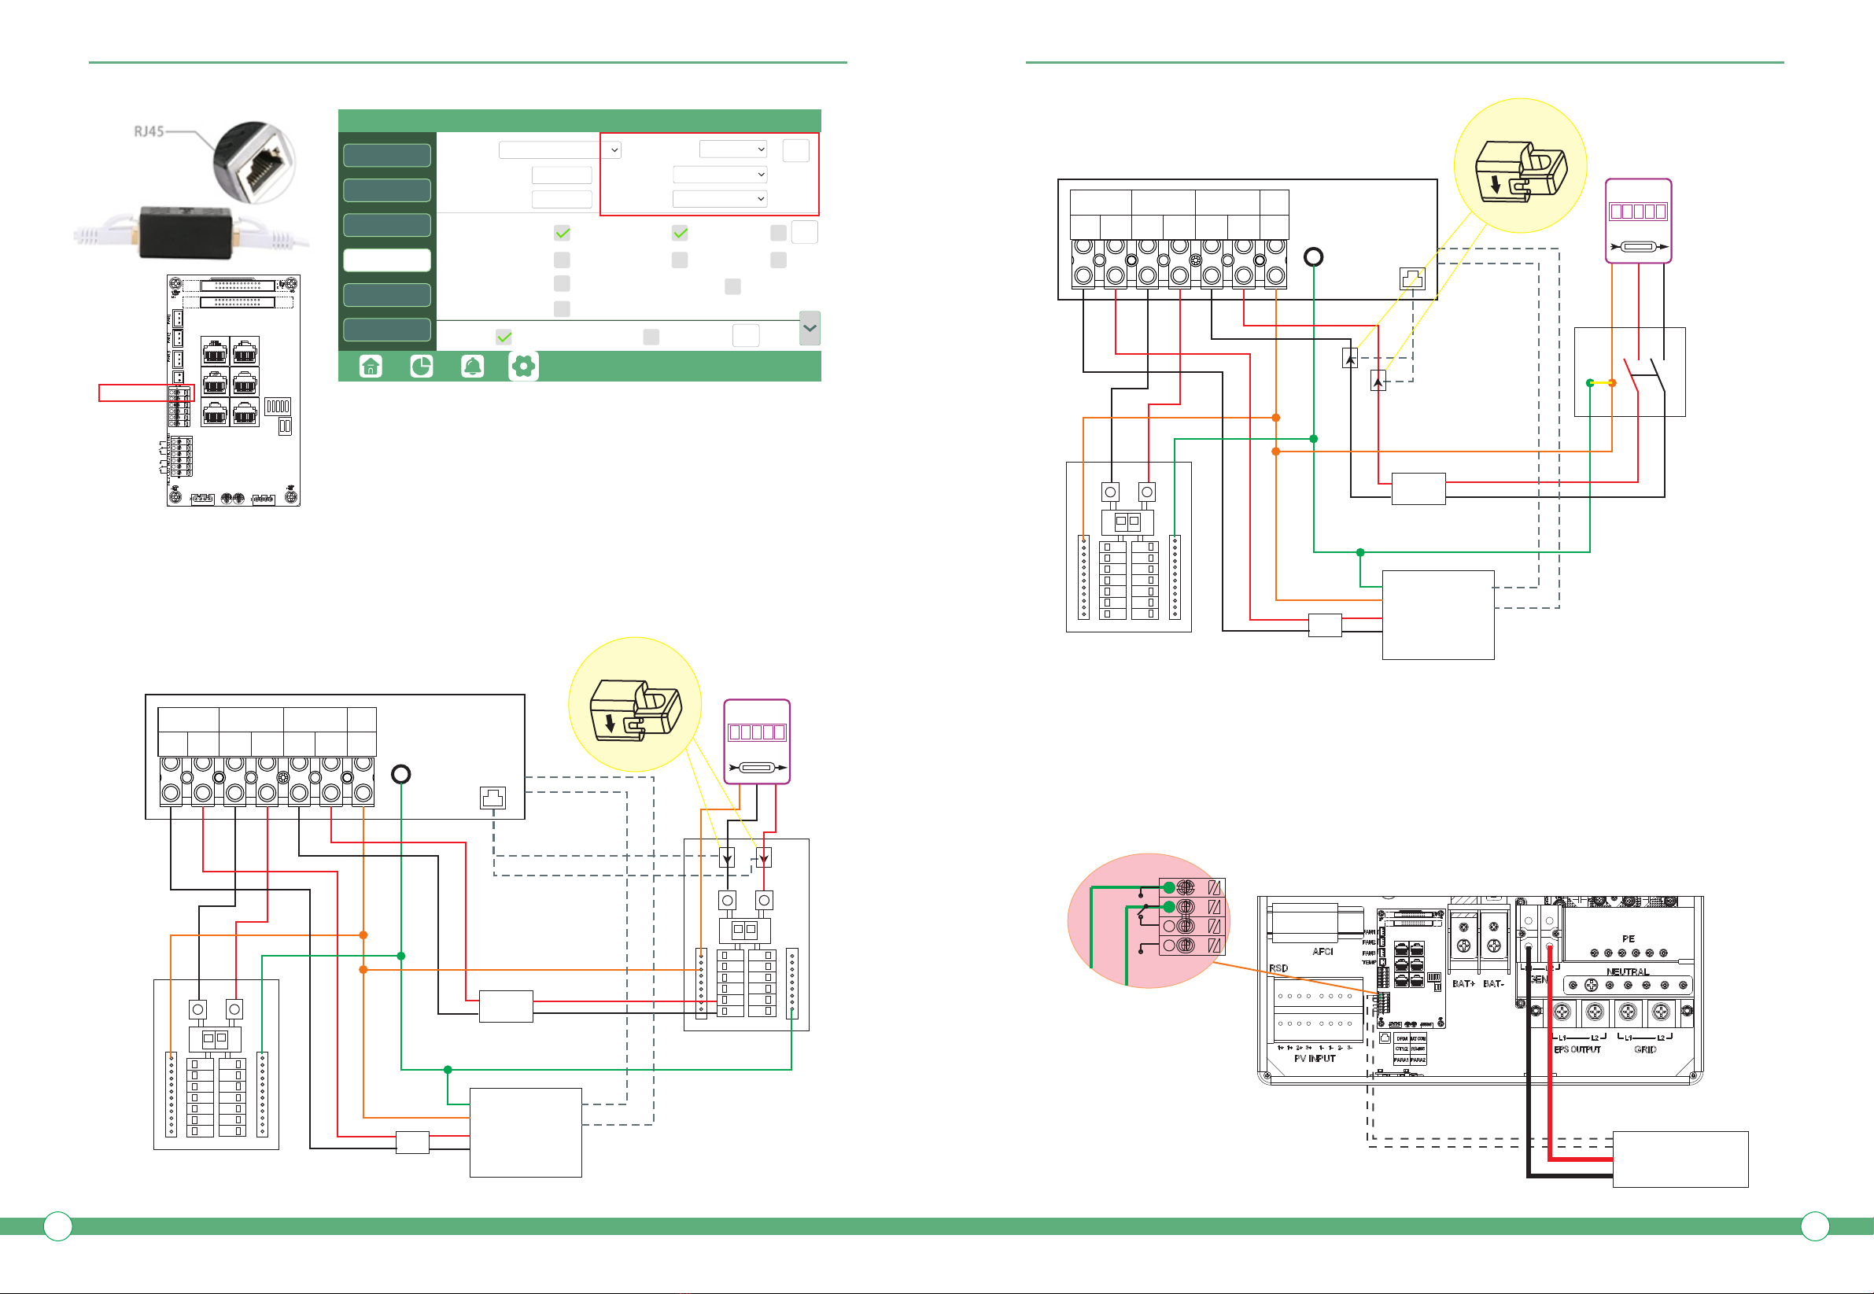
Task: Click the TEMP connector label
Action: coord(1368,962)
